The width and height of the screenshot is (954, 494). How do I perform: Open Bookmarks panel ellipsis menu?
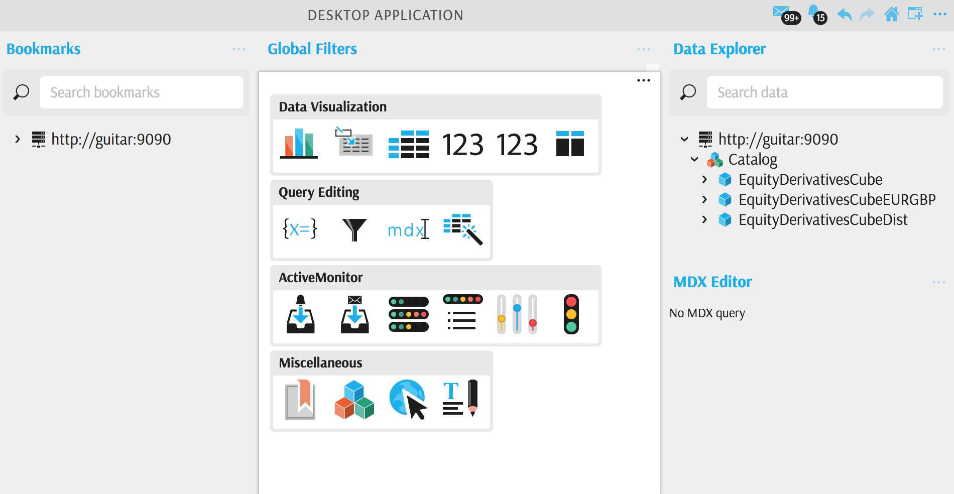click(x=239, y=49)
